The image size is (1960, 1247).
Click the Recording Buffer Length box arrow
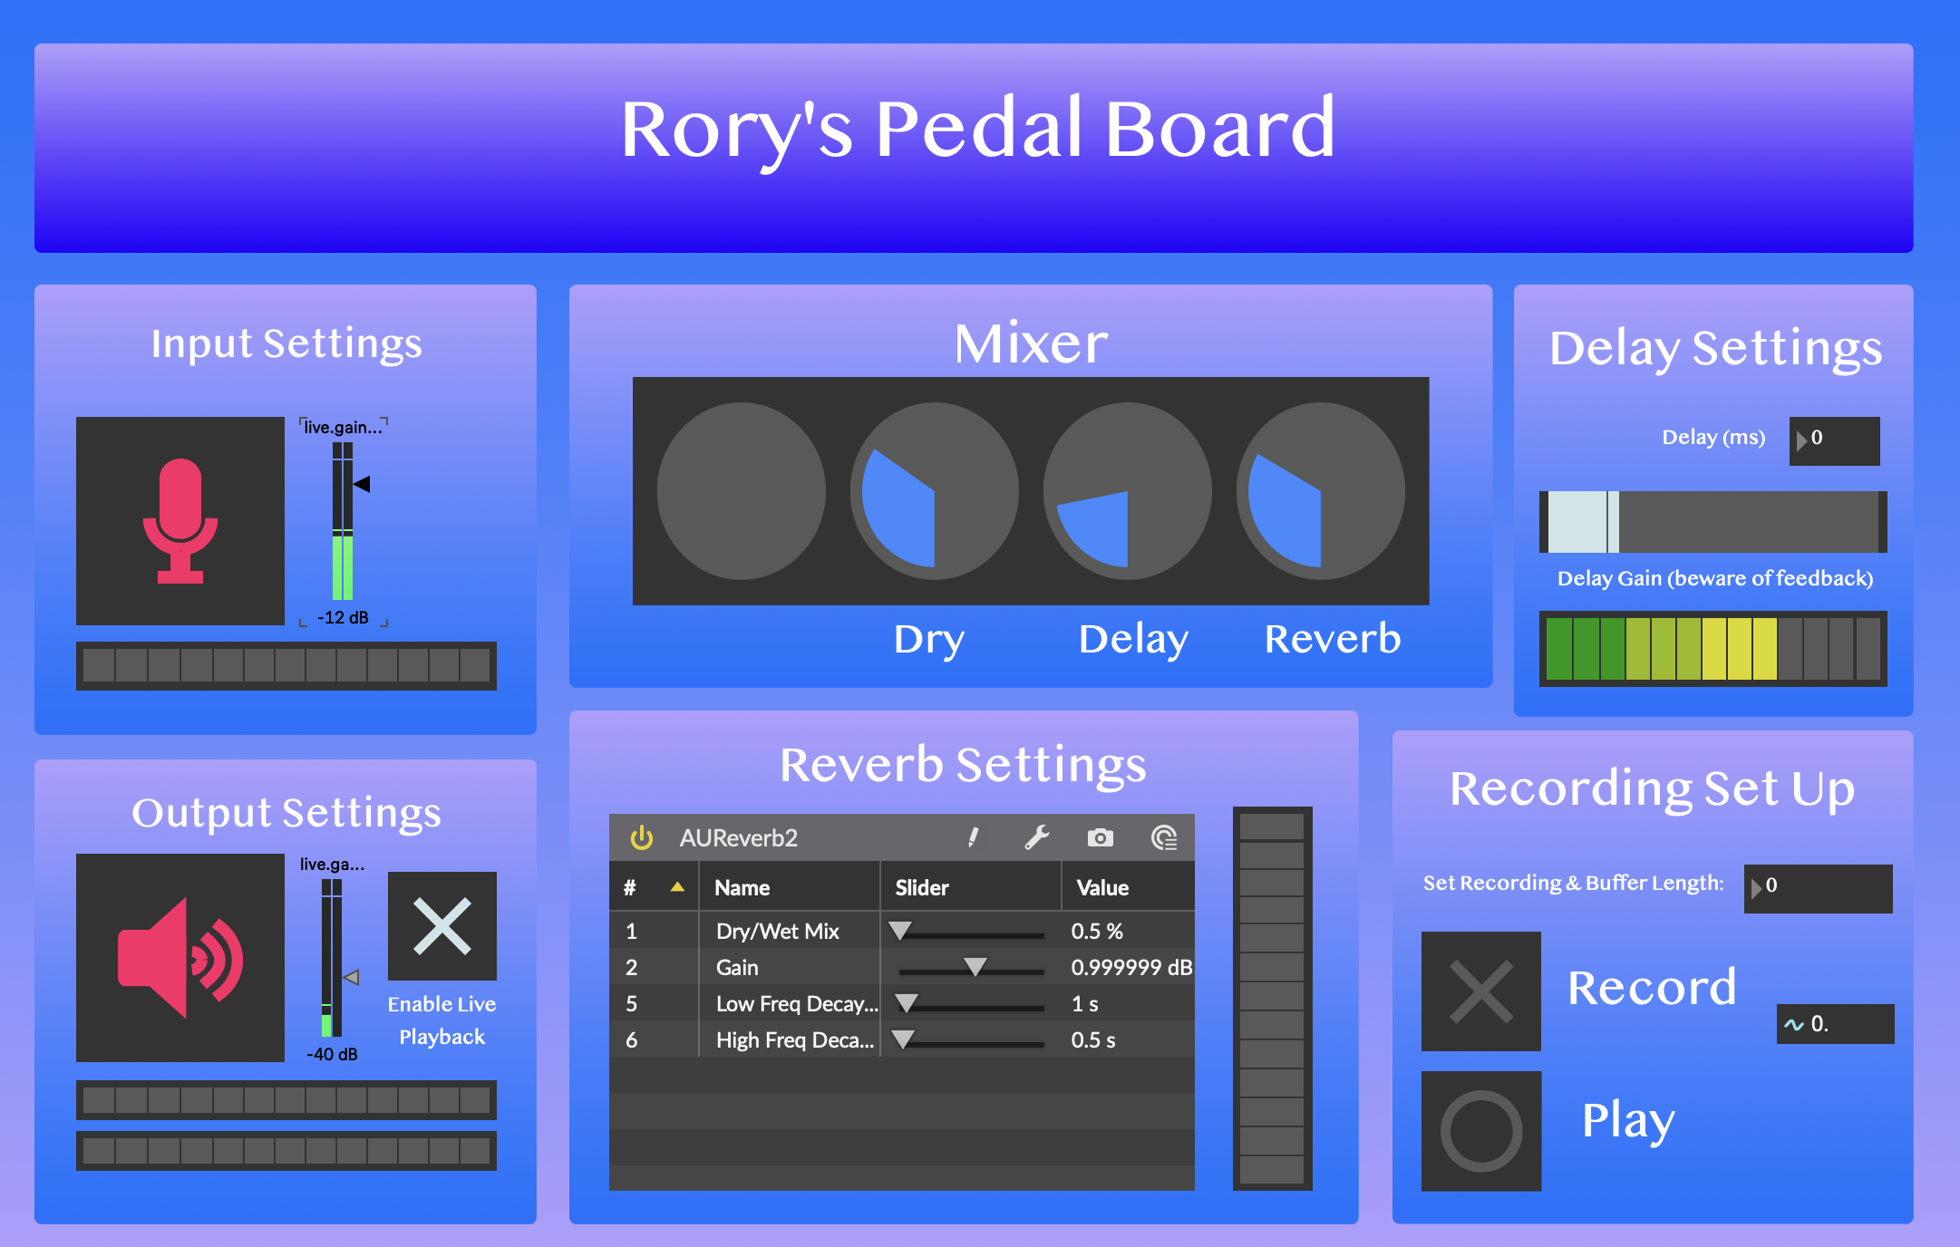pyautogui.click(x=1756, y=889)
